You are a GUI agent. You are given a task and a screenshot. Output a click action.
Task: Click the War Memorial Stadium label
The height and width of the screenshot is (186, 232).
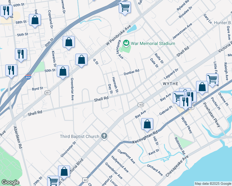click(x=153, y=43)
